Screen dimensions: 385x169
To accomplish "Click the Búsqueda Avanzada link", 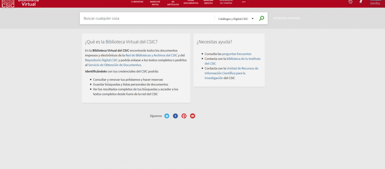I will [x=286, y=19].
